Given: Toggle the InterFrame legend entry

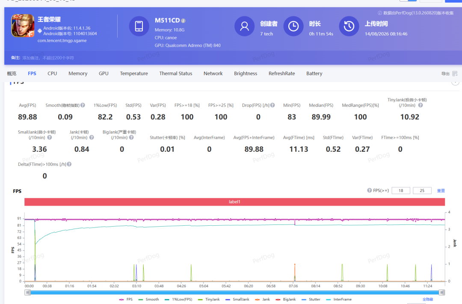Looking at the screenshot, I should [x=339, y=299].
